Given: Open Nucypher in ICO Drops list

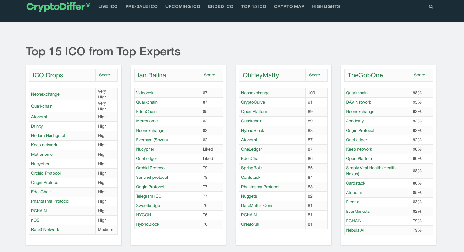Looking at the screenshot, I should coord(40,164).
